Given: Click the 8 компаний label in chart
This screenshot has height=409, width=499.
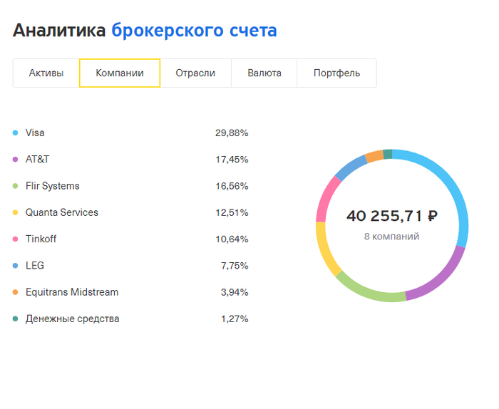Looking at the screenshot, I should [392, 237].
